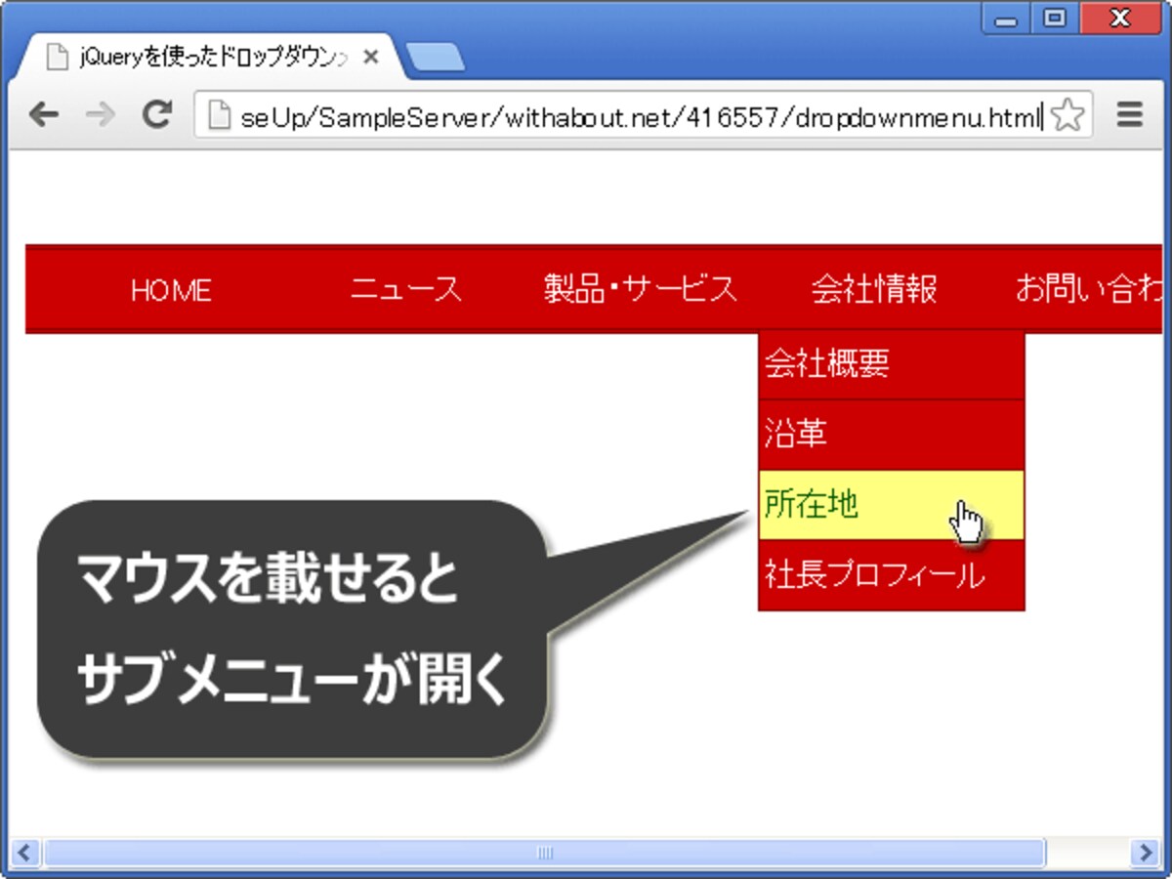This screenshot has height=879, width=1172.
Task: Click the horizontal scrollbar thumb
Action: [x=545, y=852]
